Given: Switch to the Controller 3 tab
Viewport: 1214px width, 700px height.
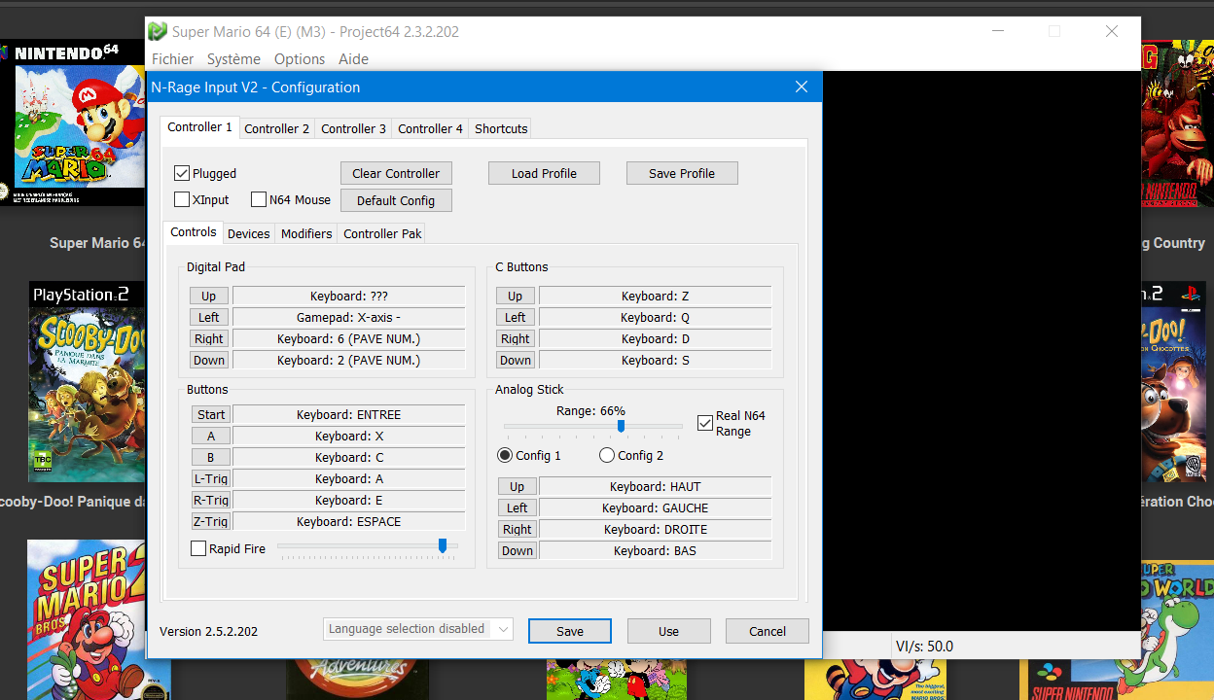Looking at the screenshot, I should click(354, 128).
